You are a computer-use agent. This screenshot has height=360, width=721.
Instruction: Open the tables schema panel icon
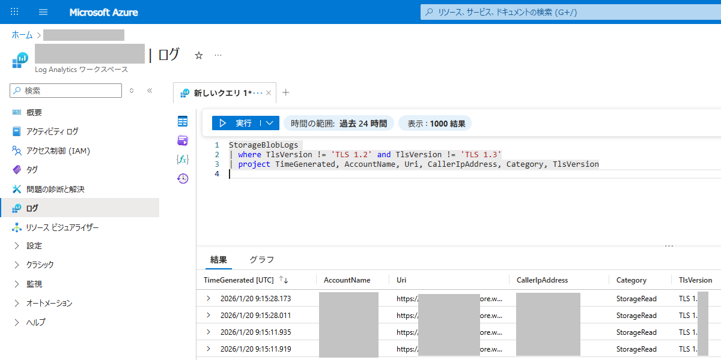tap(183, 122)
